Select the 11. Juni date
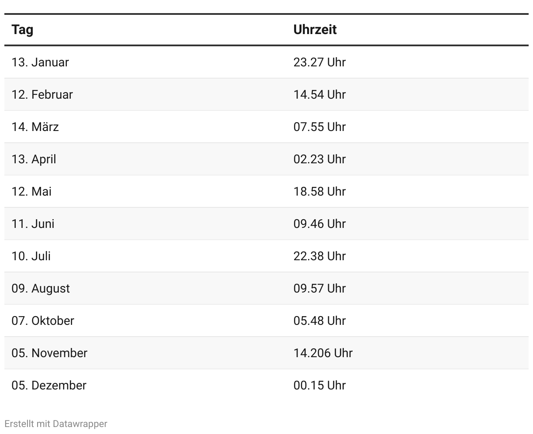Image resolution: width=533 pixels, height=434 pixels. click(33, 224)
